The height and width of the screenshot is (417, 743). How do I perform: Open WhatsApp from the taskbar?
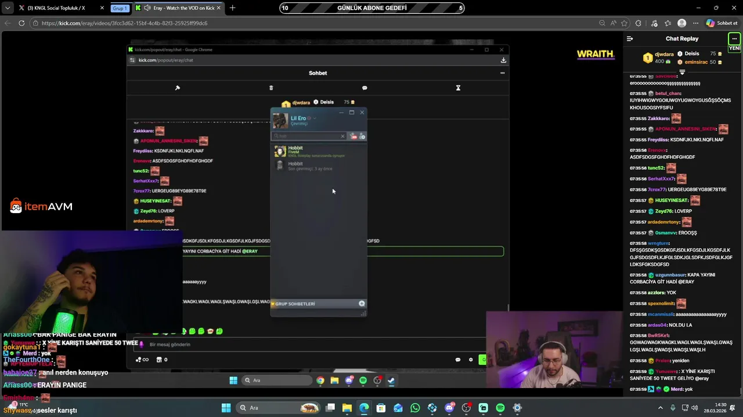click(415, 408)
